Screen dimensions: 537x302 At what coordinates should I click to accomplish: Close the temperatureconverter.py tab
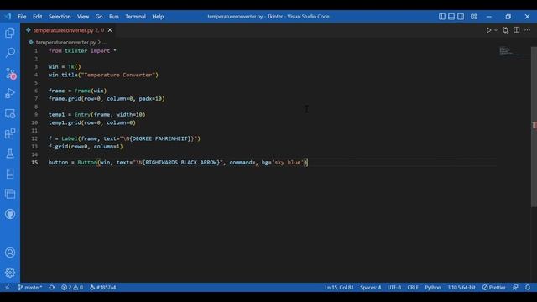pos(110,30)
